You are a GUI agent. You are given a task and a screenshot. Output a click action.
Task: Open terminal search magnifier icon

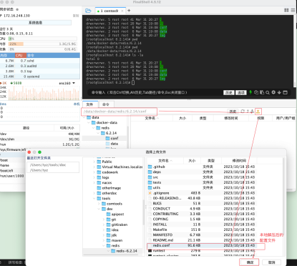point(268,92)
